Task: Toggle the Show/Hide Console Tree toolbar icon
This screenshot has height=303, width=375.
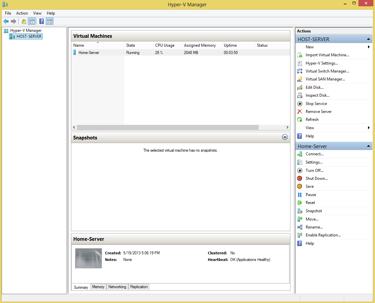Action: pyautogui.click(x=31, y=22)
